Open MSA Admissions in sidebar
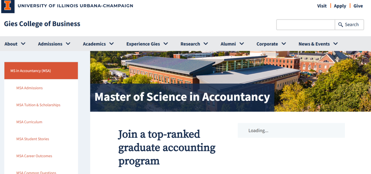Viewport: 371px width, 174px height. click(x=30, y=88)
